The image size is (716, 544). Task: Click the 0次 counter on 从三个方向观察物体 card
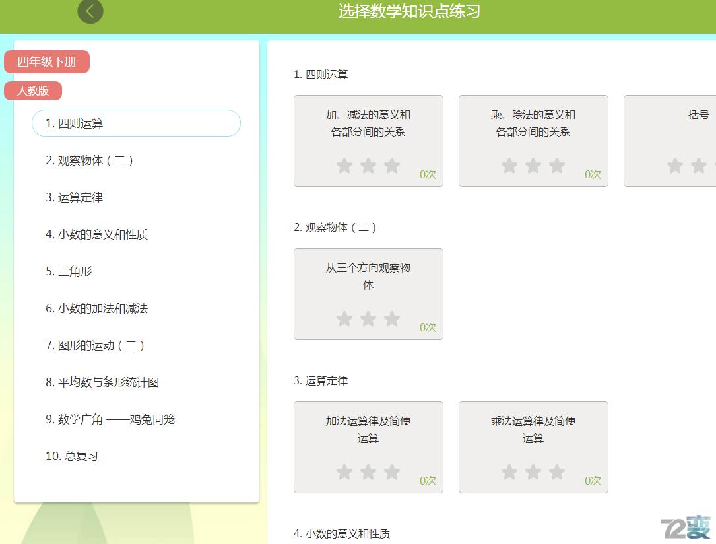427,327
